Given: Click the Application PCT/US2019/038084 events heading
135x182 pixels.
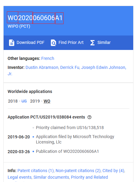Looking at the screenshot, I should click(46, 117).
